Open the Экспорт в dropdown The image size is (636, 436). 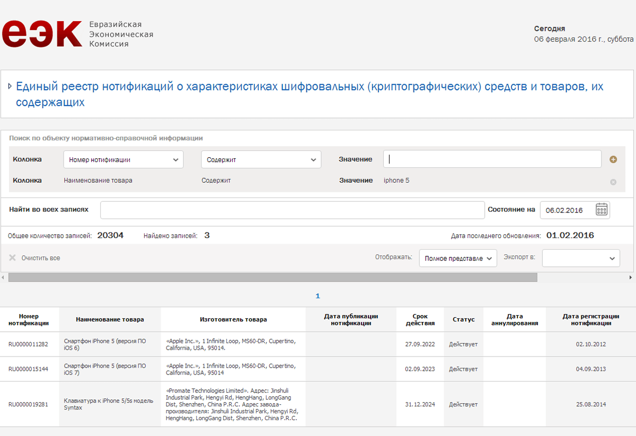pos(581,258)
